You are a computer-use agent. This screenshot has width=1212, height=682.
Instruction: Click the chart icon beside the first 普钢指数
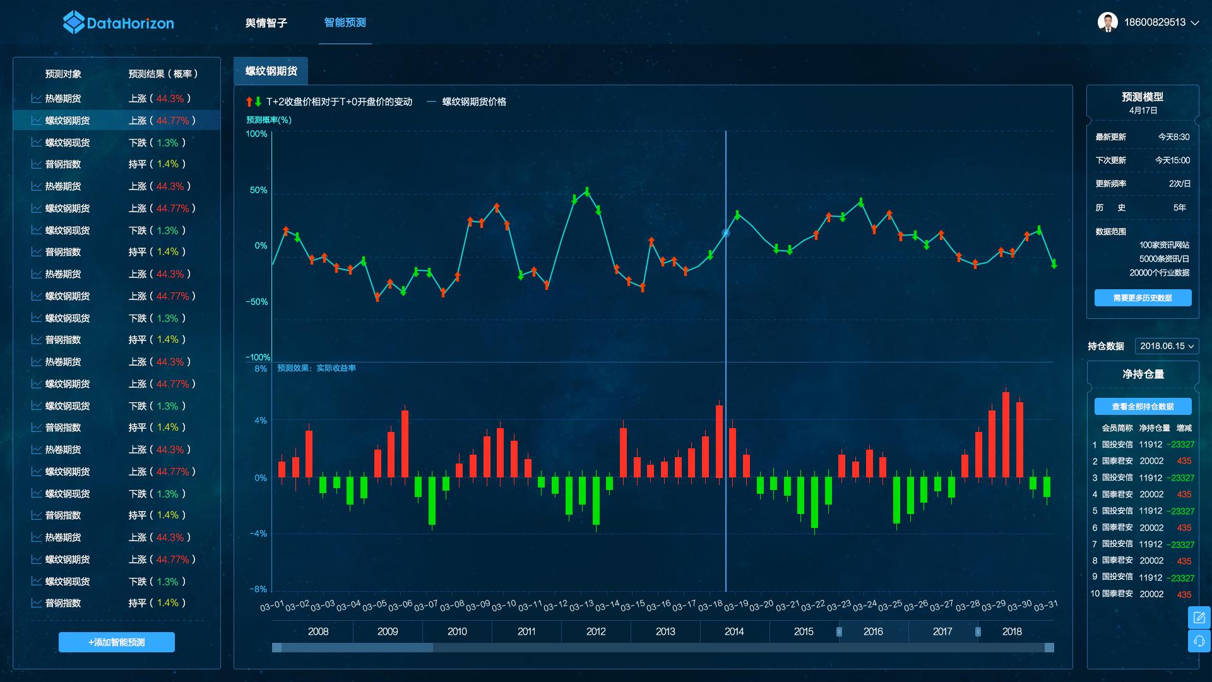pos(36,164)
